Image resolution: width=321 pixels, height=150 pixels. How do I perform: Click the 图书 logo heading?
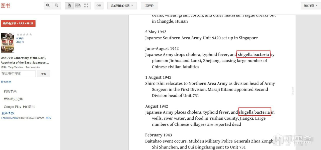click(x=6, y=6)
